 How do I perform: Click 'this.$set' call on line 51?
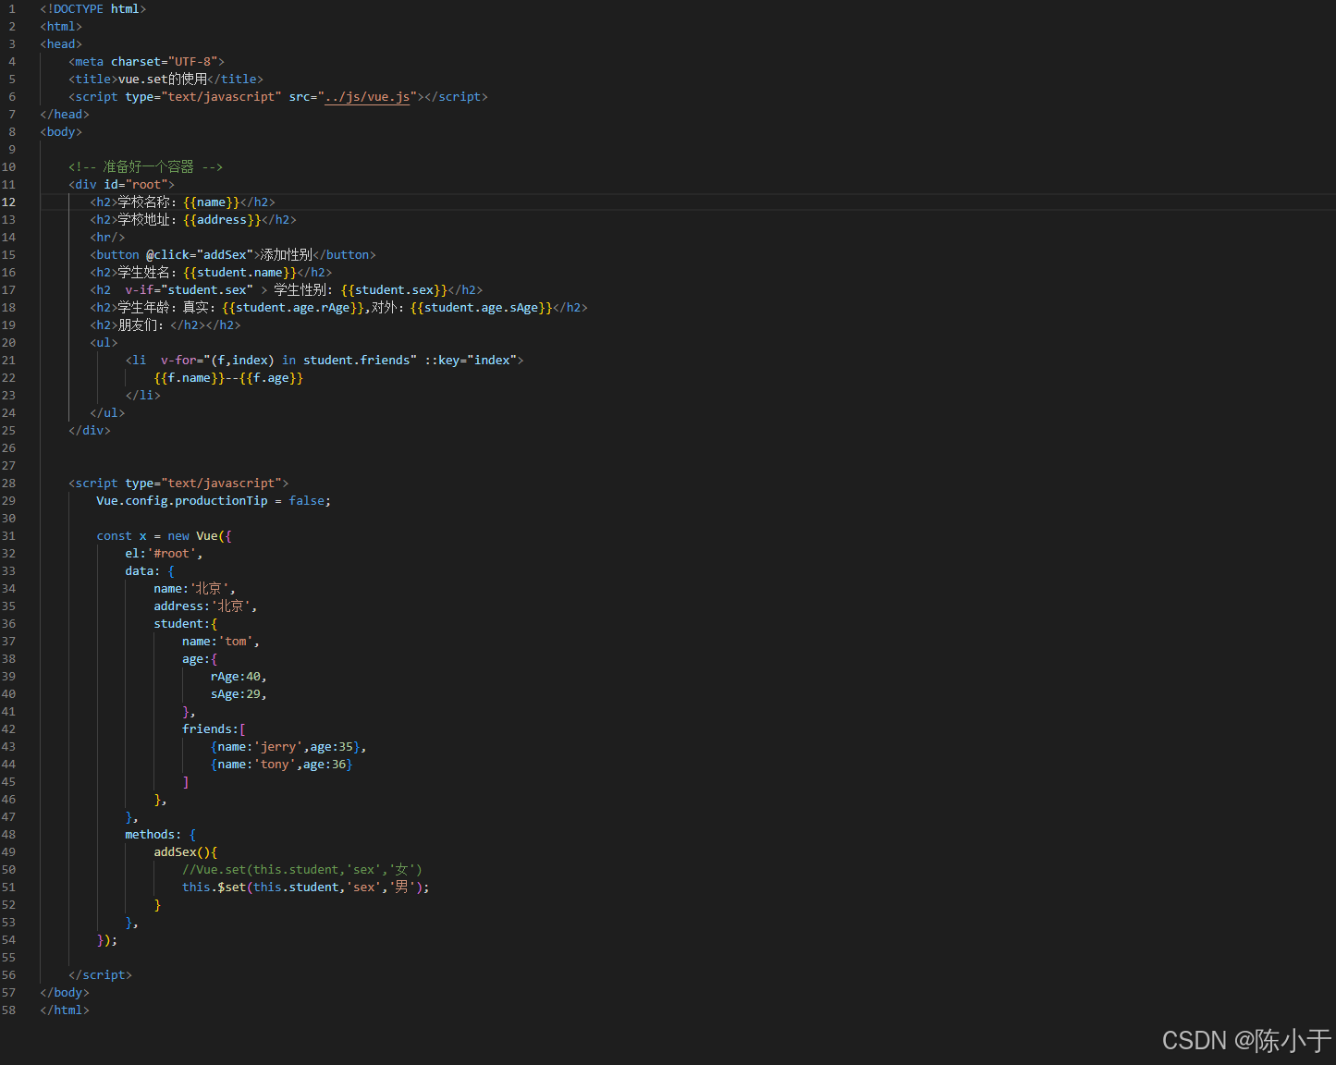(x=214, y=887)
